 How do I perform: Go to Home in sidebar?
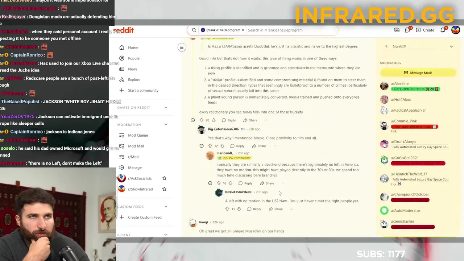click(x=133, y=47)
